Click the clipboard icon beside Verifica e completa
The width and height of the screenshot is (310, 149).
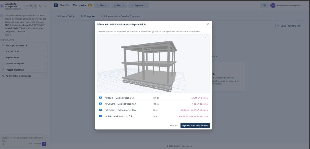(3, 64)
